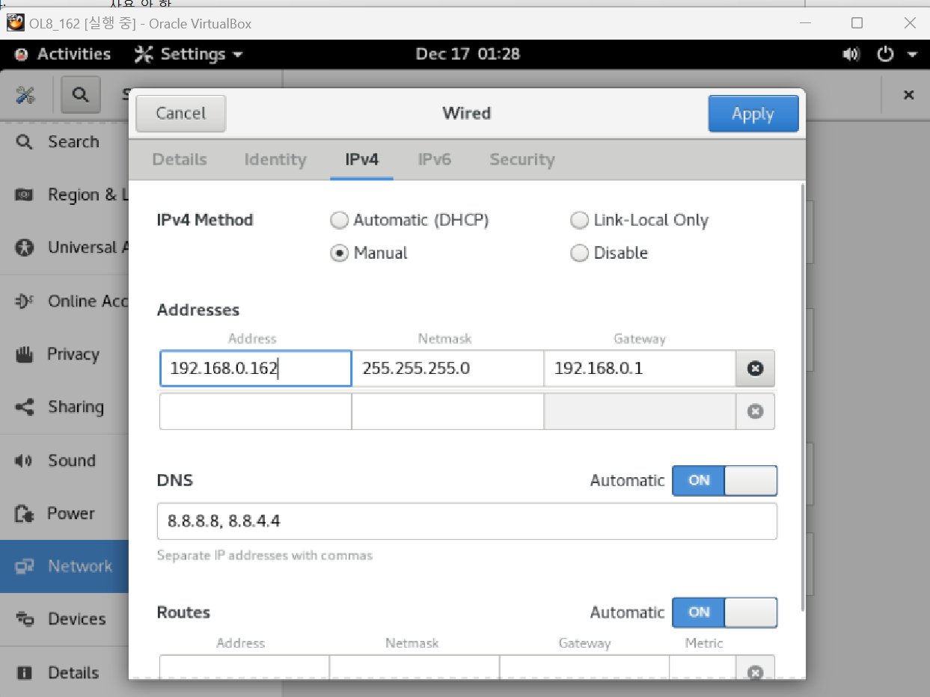
Task: Click the Power icon in sidebar
Action: (x=25, y=513)
